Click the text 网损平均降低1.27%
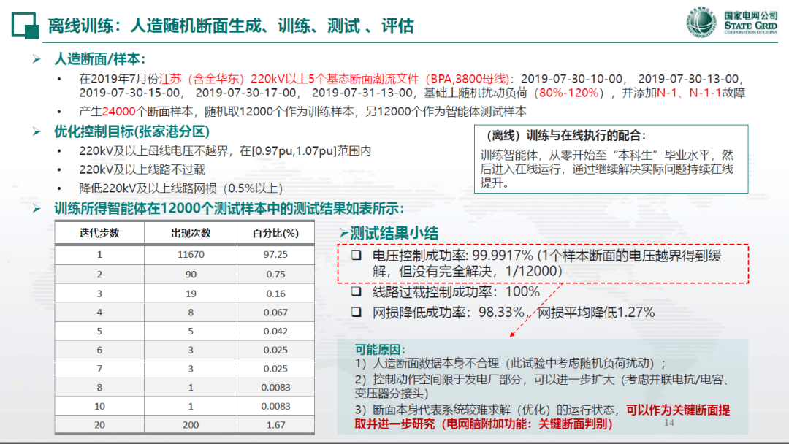This screenshot has height=444, width=789. click(x=596, y=313)
